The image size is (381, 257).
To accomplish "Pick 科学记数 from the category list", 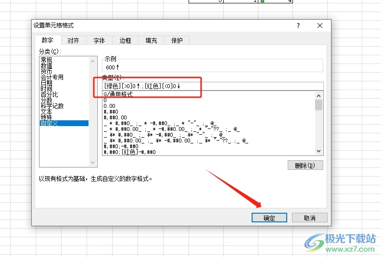I will (x=52, y=106).
